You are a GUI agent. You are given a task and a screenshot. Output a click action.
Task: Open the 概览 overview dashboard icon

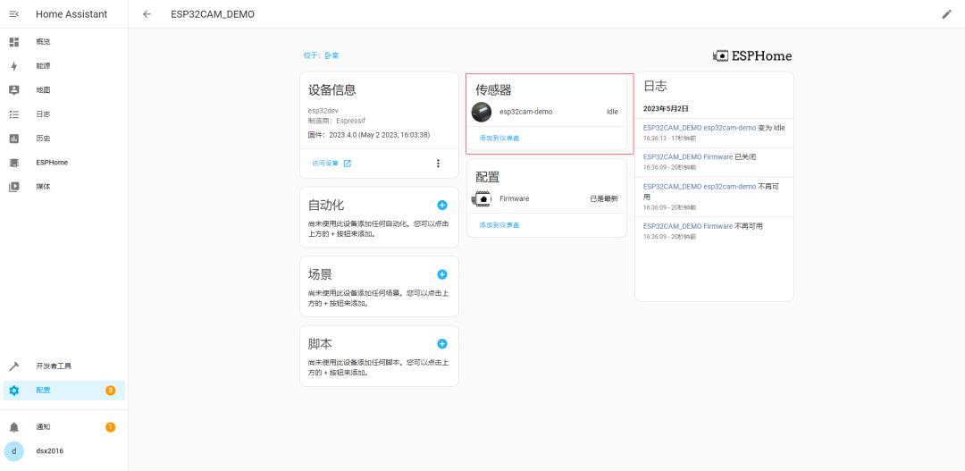point(14,42)
